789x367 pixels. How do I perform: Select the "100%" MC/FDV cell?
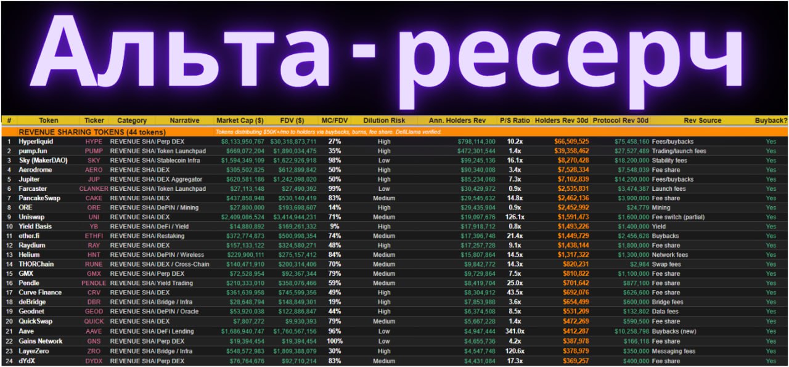coord(335,341)
